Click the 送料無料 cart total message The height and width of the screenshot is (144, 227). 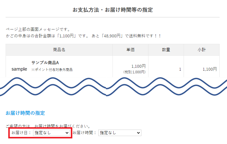coord(83,36)
